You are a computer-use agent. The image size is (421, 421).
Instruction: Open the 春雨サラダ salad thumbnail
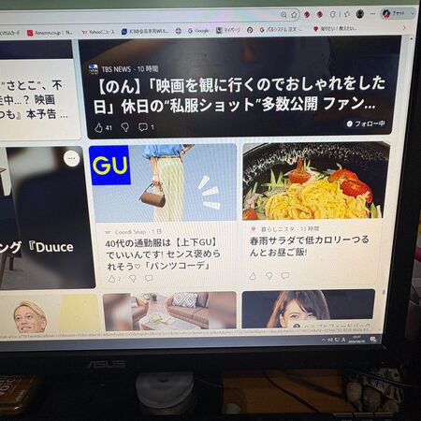click(316, 181)
